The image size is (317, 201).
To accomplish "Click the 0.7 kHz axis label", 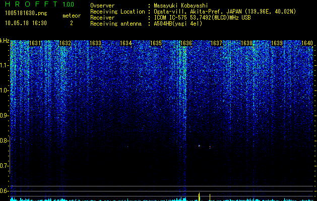I will point(4,166).
